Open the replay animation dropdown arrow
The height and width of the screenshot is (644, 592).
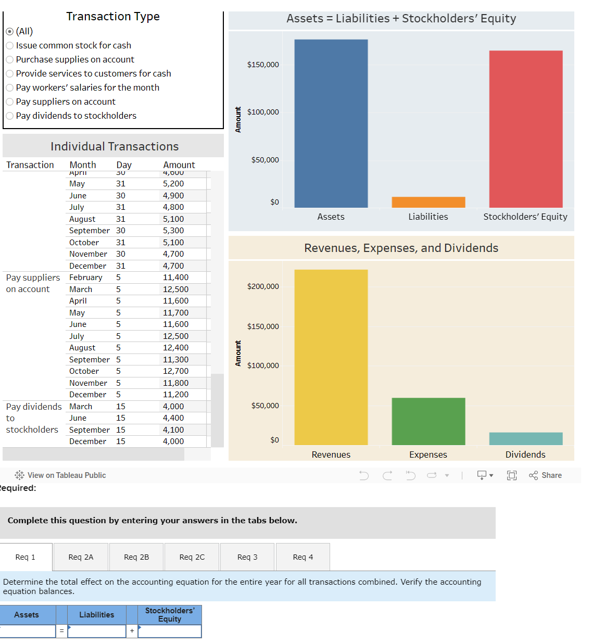447,475
